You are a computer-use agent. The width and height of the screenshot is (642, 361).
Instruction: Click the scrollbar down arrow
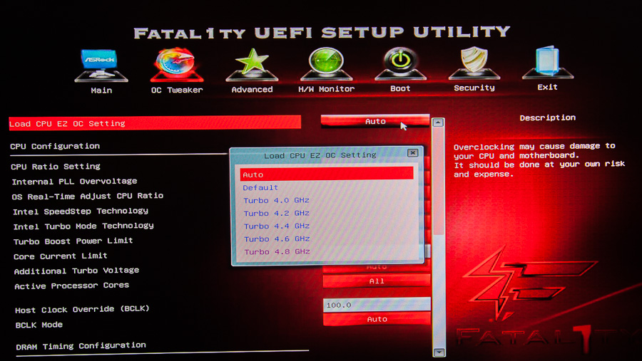tap(439, 351)
